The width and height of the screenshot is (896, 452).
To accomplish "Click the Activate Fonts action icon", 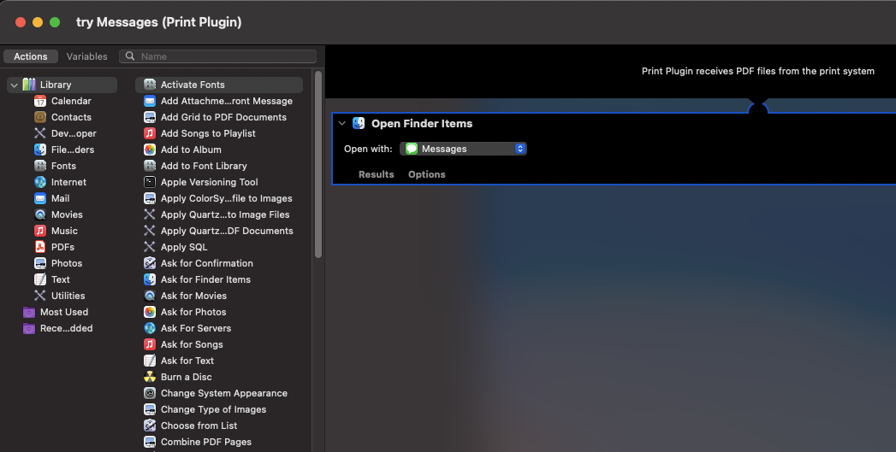I will point(150,85).
